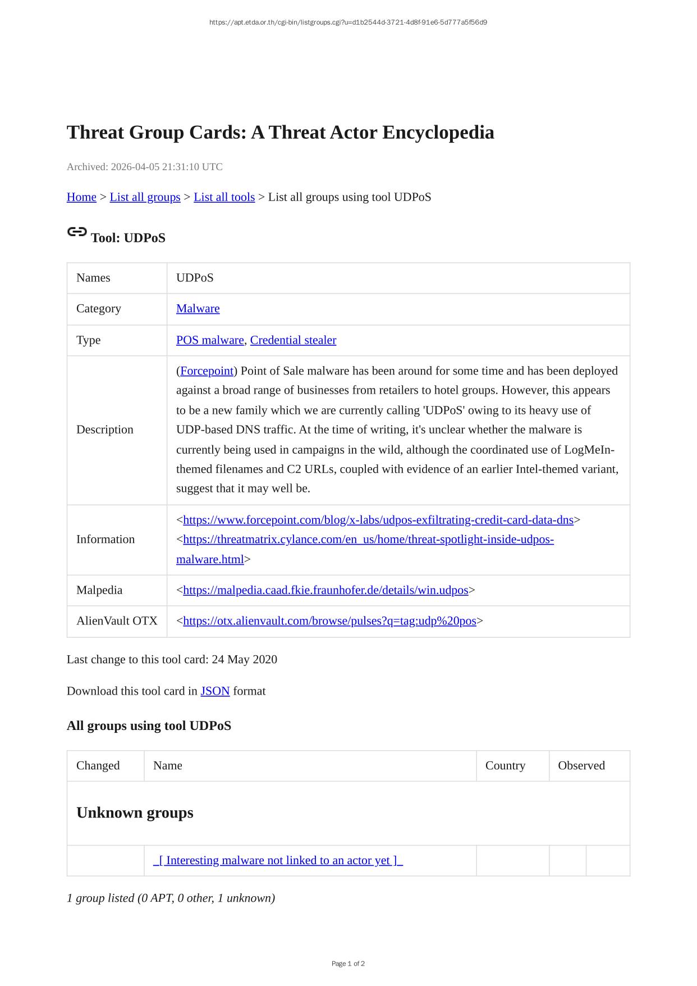This screenshot has height=986, width=697.
Task: Visit the Forcepoint blog UDPoS article URL
Action: coord(378,520)
